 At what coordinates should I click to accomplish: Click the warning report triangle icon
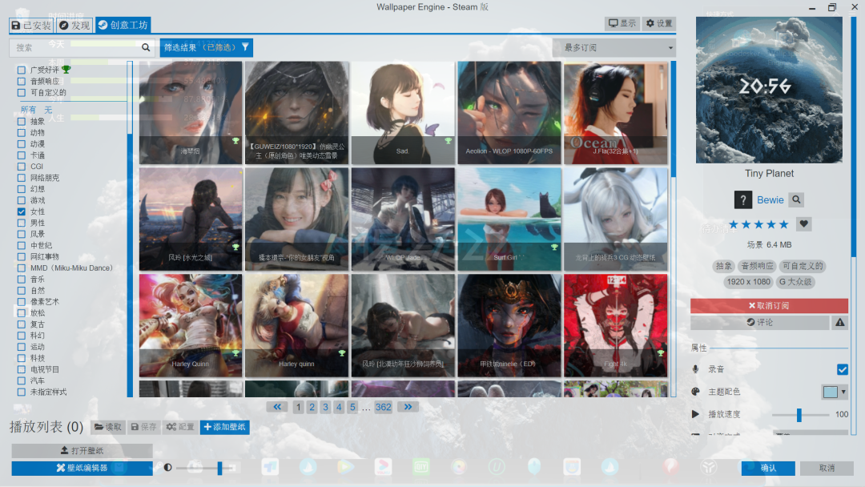(839, 323)
